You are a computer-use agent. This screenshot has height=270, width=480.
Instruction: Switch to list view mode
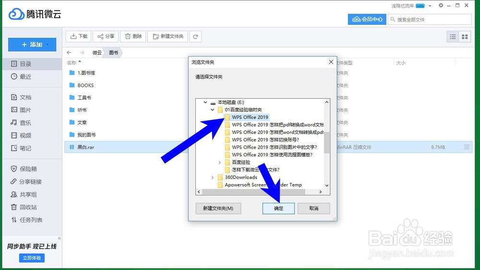(x=453, y=37)
